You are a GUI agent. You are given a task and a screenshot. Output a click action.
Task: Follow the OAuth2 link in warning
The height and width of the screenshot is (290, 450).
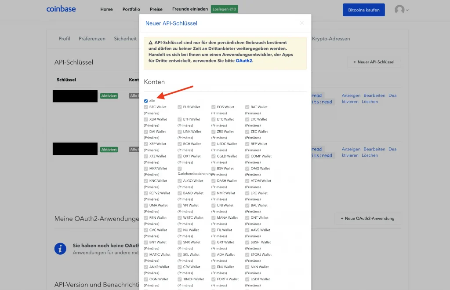pyautogui.click(x=243, y=61)
